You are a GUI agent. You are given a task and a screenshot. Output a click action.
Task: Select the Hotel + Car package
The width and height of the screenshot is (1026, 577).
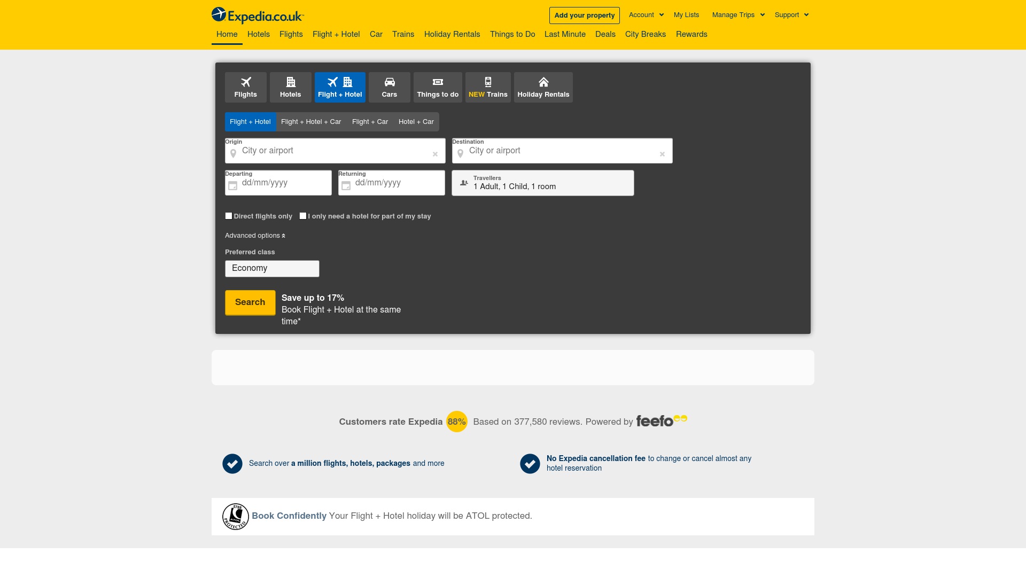coord(416,122)
